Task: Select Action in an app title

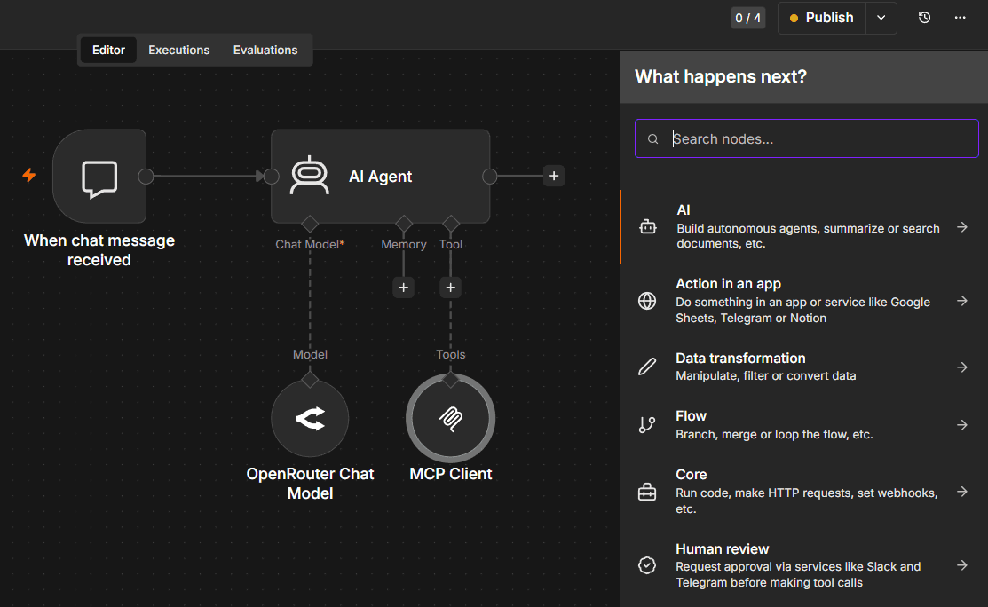Action: pyautogui.click(x=729, y=284)
